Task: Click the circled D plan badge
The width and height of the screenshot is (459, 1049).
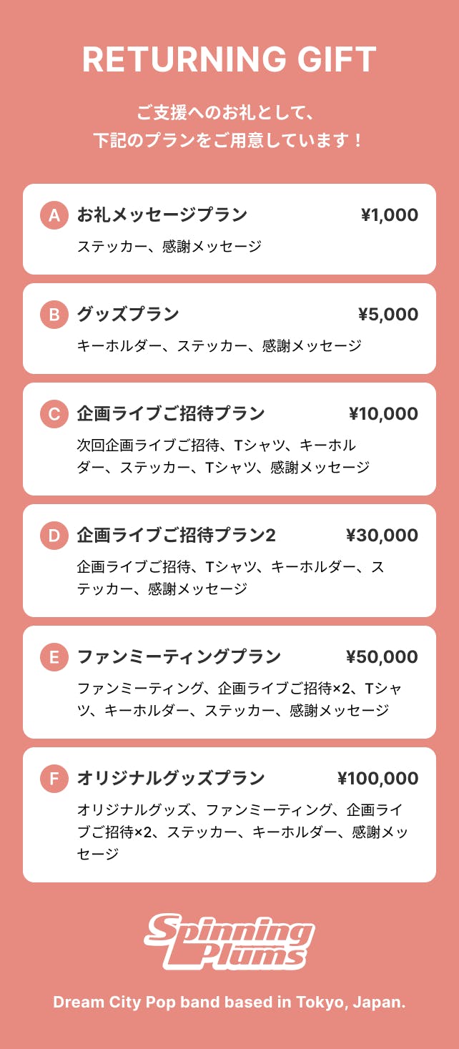Action: click(x=54, y=536)
